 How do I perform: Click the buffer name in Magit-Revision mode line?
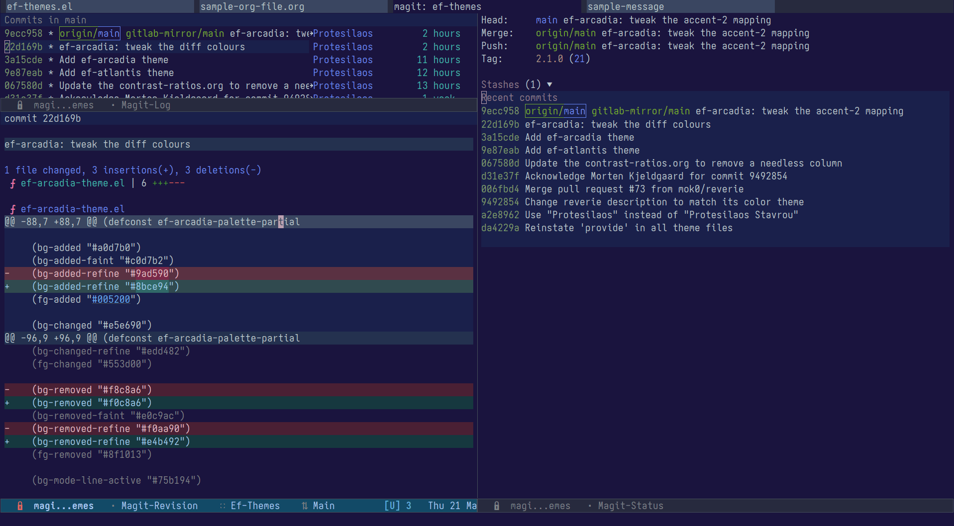pyautogui.click(x=63, y=506)
